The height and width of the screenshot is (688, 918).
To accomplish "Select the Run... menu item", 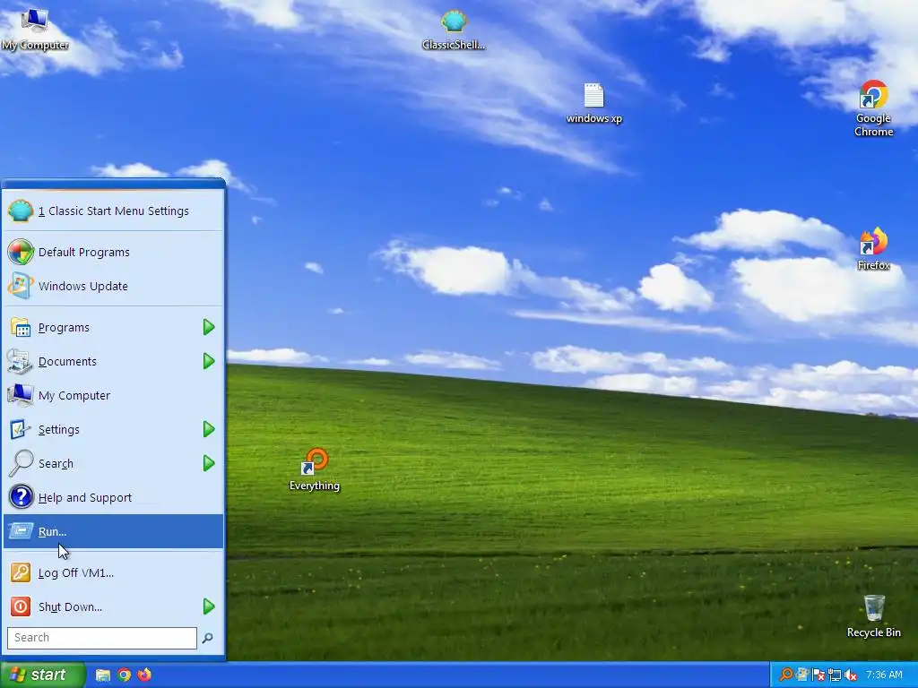I will point(114,532).
